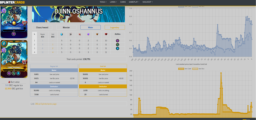Toggle the gold chart 'low Bcx' legend
The image size is (256, 120).
click(x=198, y=69)
